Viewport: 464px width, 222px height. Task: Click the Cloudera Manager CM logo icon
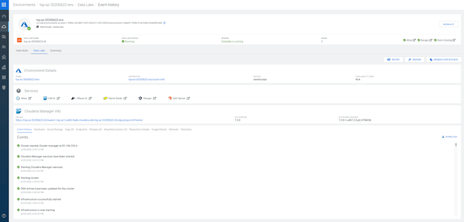pyautogui.click(x=18, y=111)
